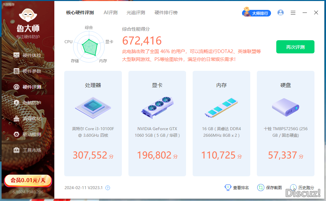
Task: Click the help question mark icon
Action: pyautogui.click(x=108, y=188)
